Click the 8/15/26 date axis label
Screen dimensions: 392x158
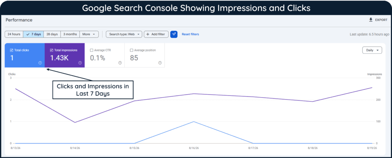click(x=134, y=148)
